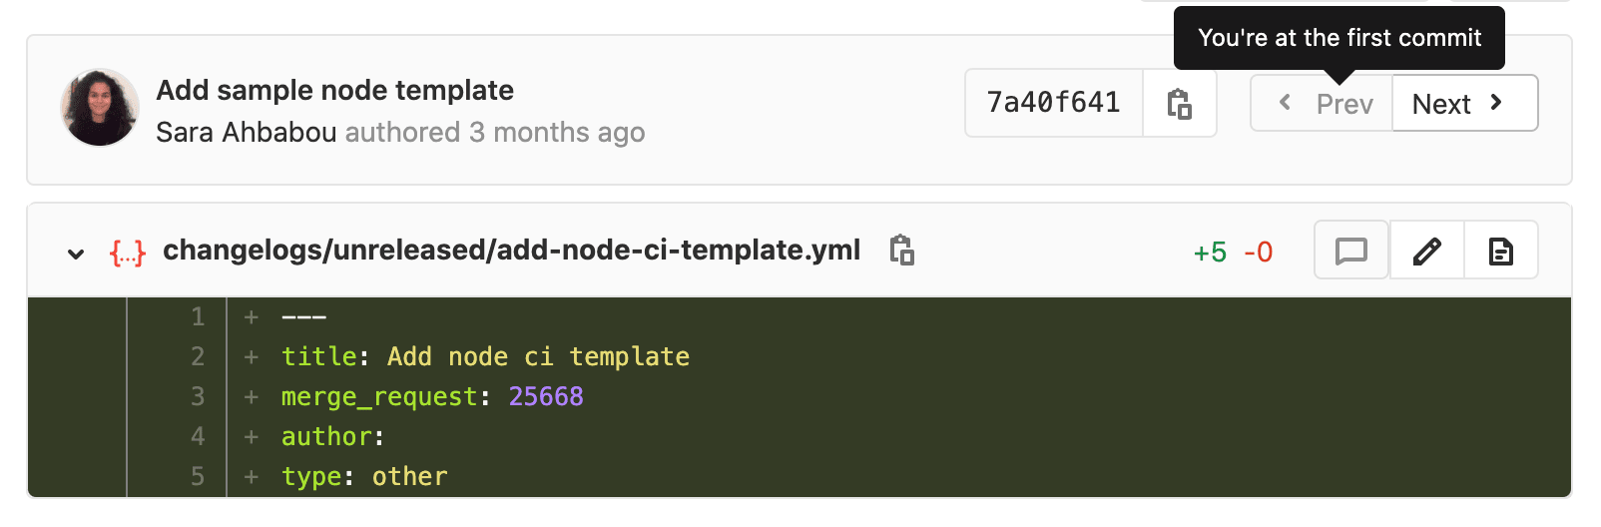Edit the file with pencil icon
The image size is (1601, 527).
[1426, 251]
